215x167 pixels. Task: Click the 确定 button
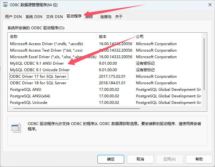coord(111,159)
